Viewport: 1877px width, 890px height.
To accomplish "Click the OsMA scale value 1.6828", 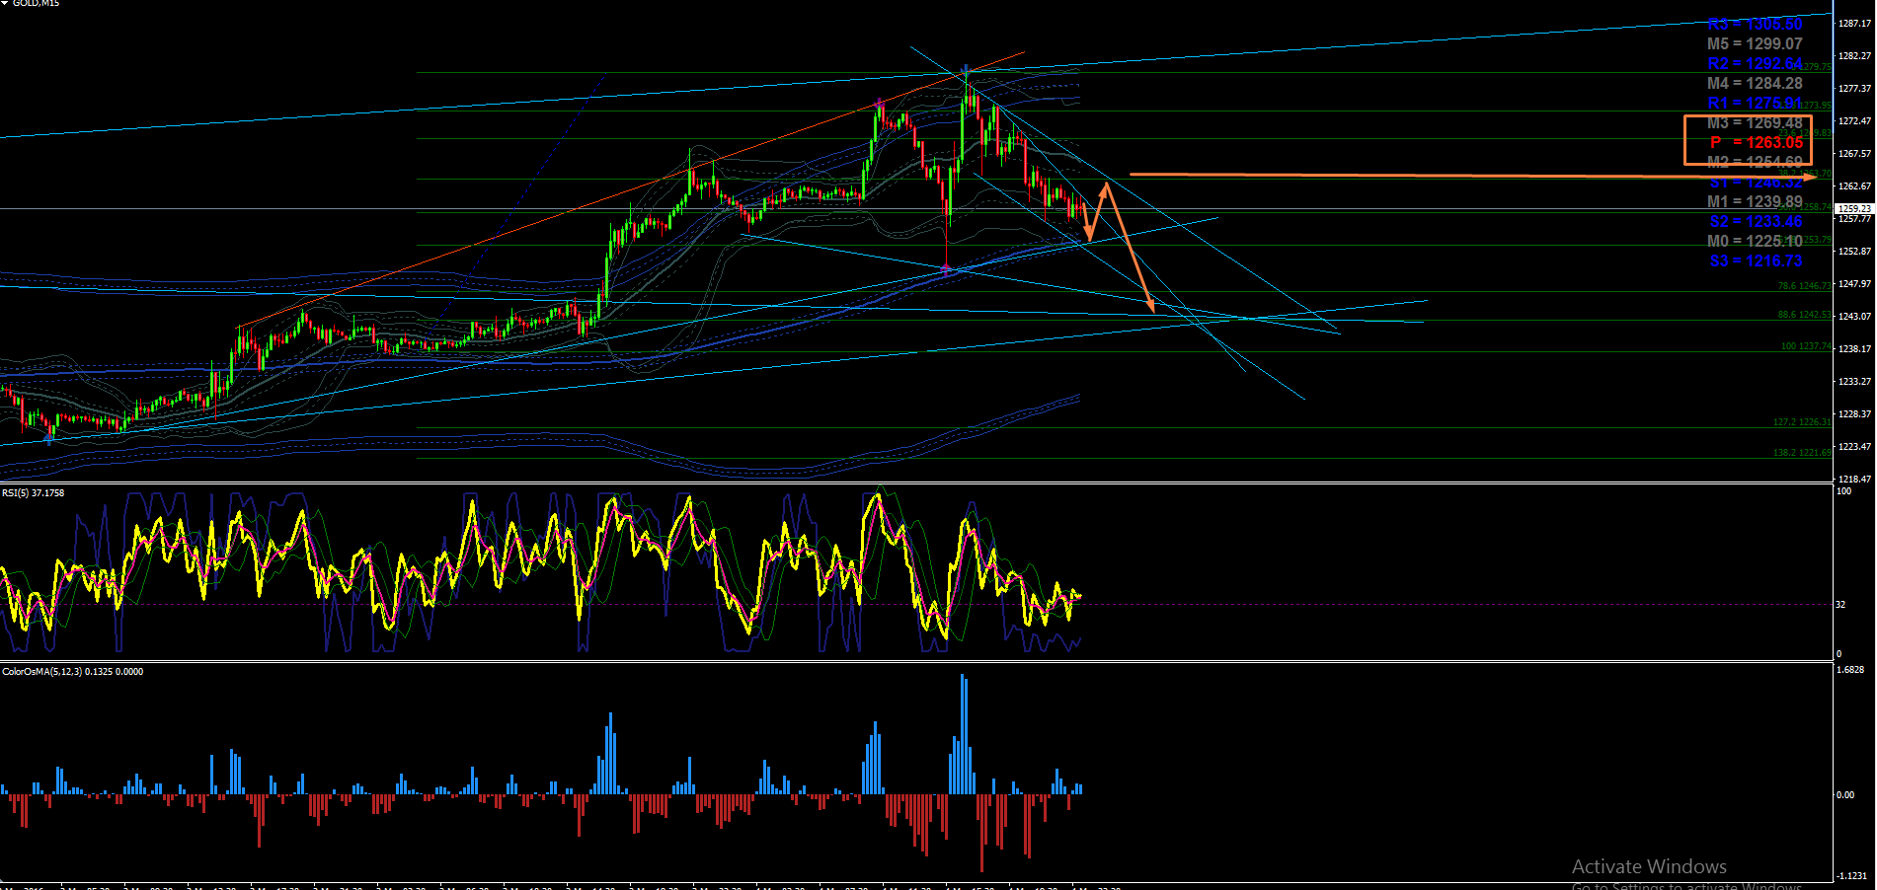I will pyautogui.click(x=1850, y=670).
